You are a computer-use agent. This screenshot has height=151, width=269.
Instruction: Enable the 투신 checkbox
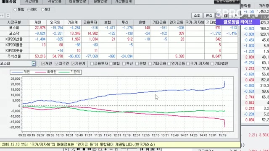124,63
